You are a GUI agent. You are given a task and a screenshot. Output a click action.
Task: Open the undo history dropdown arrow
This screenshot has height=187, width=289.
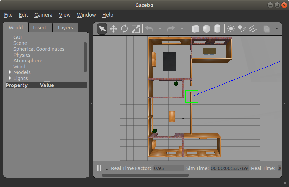(160, 29)
